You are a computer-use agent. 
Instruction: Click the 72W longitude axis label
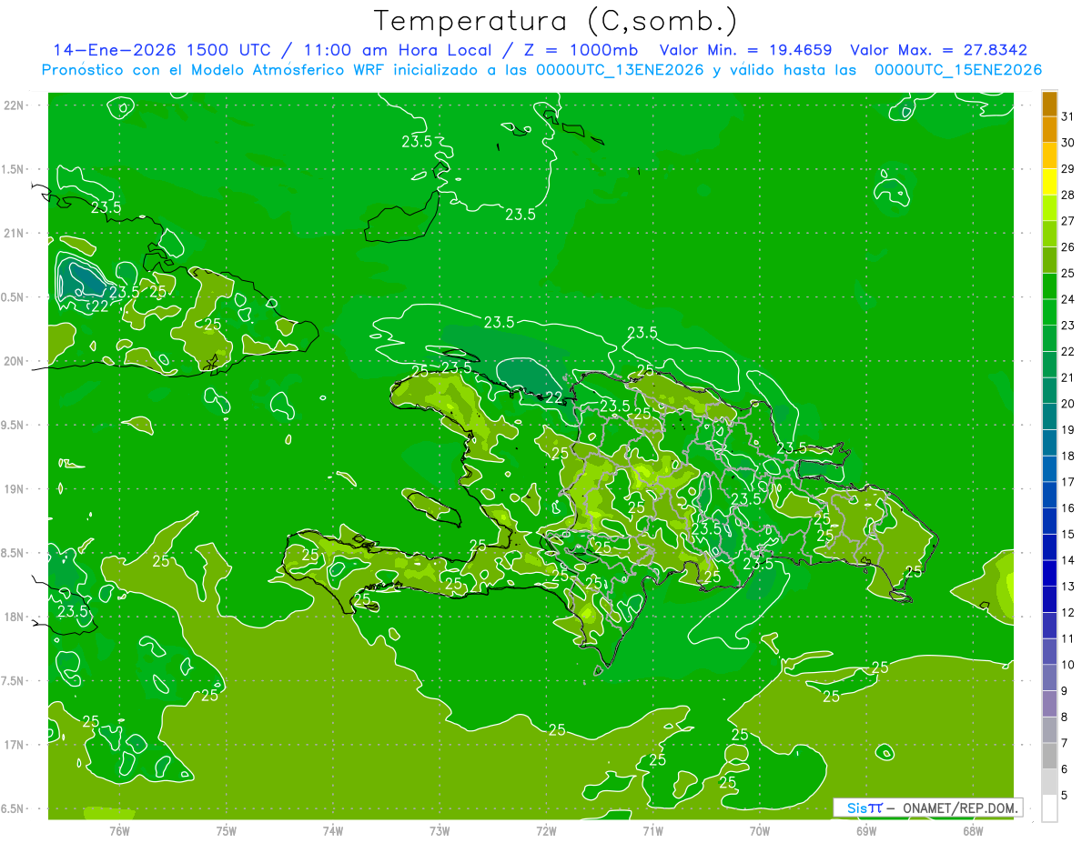[546, 830]
